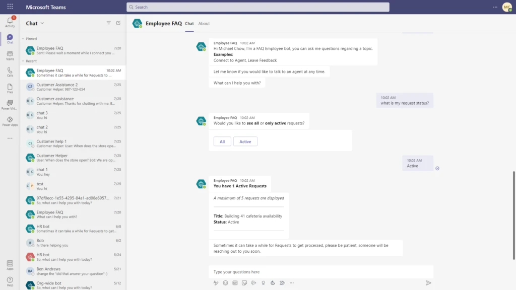The width and height of the screenshot is (516, 290).
Task: Attach a GIF to the message
Action: pos(234,283)
